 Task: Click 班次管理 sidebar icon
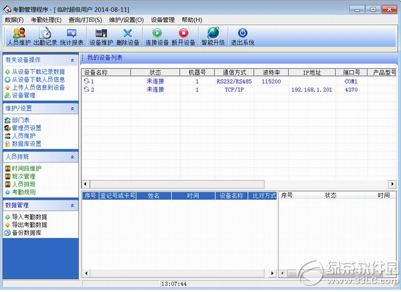pos(7,176)
